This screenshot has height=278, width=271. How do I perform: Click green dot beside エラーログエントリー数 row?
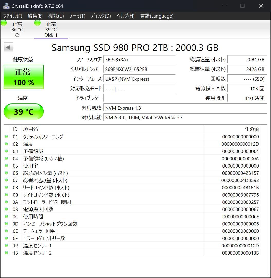[x=6, y=238]
